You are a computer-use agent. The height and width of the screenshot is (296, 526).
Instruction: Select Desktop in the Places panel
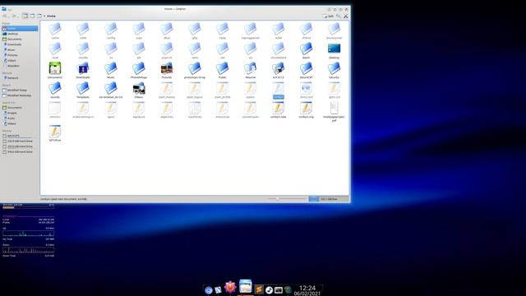click(20, 34)
